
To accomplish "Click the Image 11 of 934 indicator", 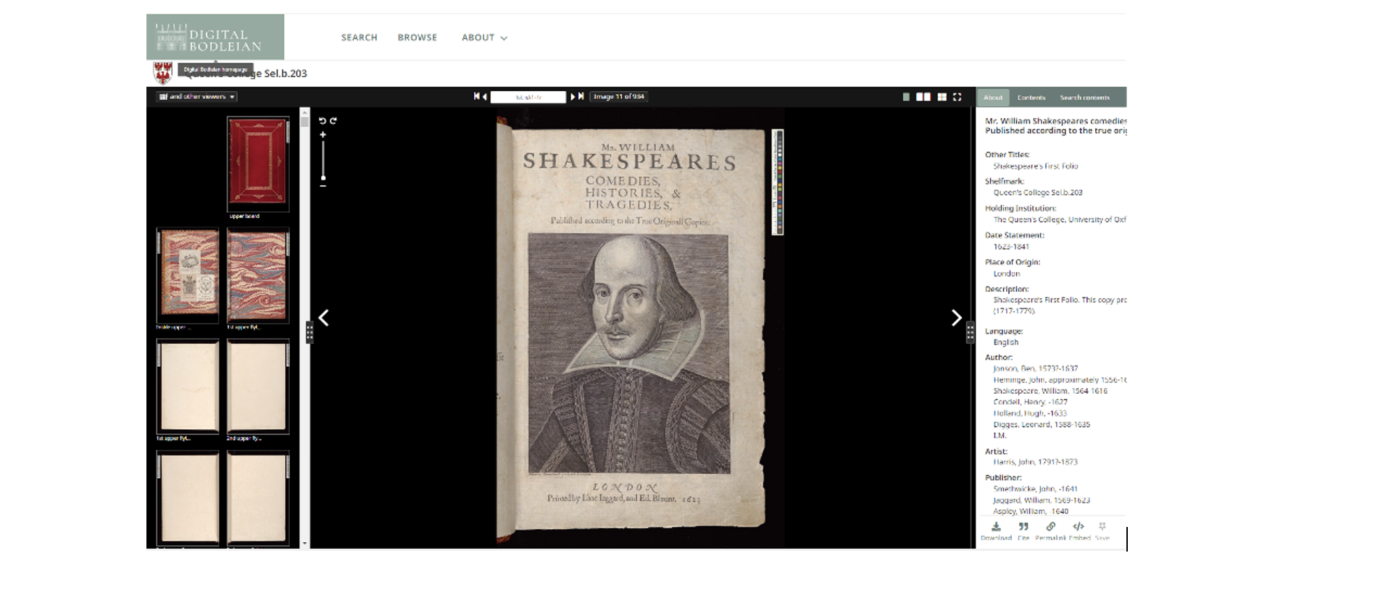I will (x=619, y=96).
